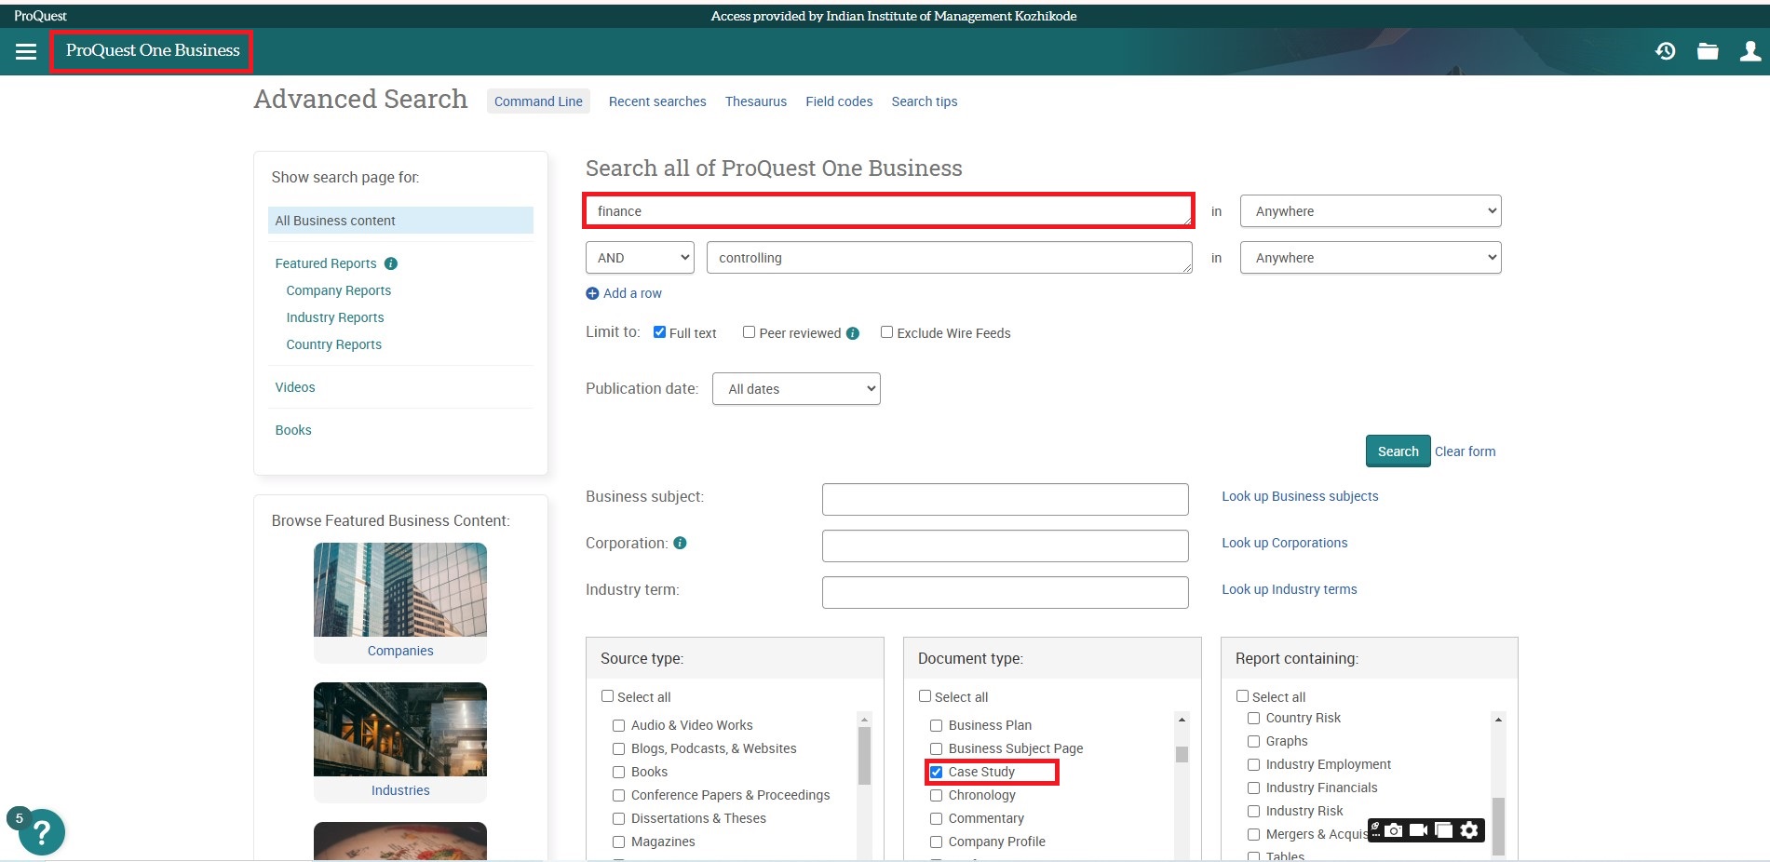Open the help question mark button

(42, 832)
